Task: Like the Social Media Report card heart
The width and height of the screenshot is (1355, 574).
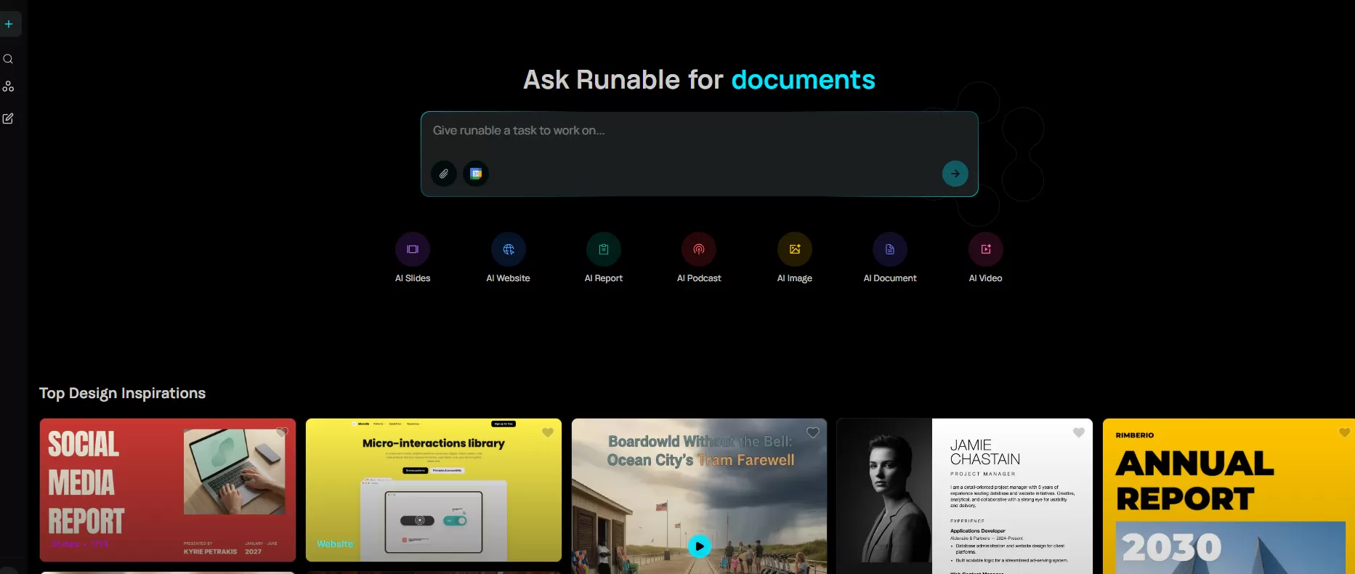Action: tap(282, 432)
